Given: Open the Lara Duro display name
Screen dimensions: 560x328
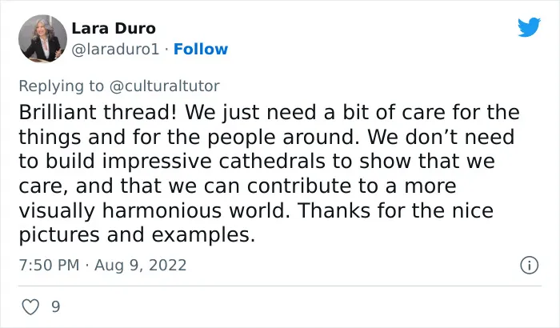Looking at the screenshot, I should [114, 29].
